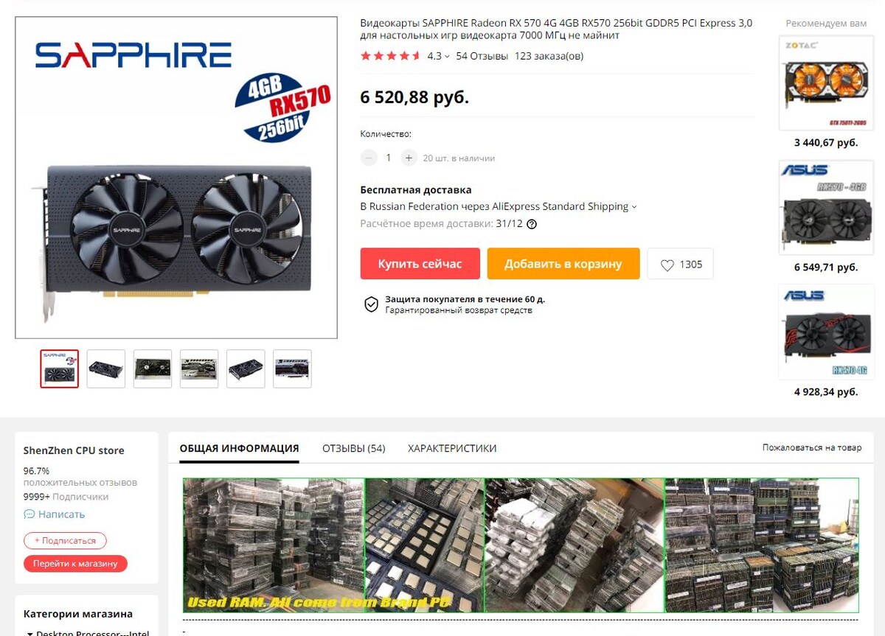885x636 pixels.
Task: Decrease quantity with the minus button
Action: click(x=369, y=158)
